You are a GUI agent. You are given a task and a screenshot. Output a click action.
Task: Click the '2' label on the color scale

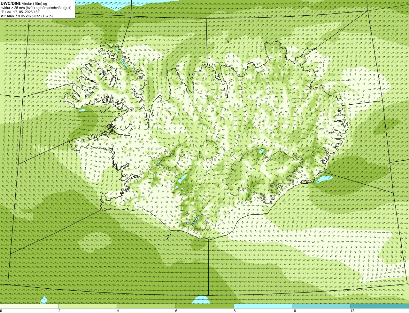59,311
